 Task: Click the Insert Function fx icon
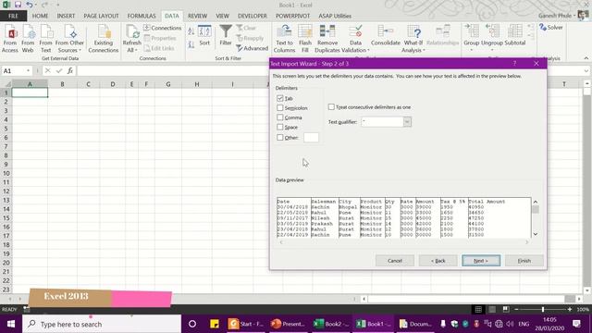point(70,70)
